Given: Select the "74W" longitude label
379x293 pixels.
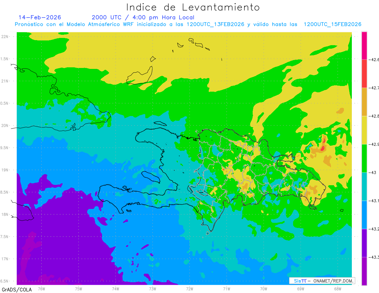Looking at the screenshot, I should tap(115, 289).
